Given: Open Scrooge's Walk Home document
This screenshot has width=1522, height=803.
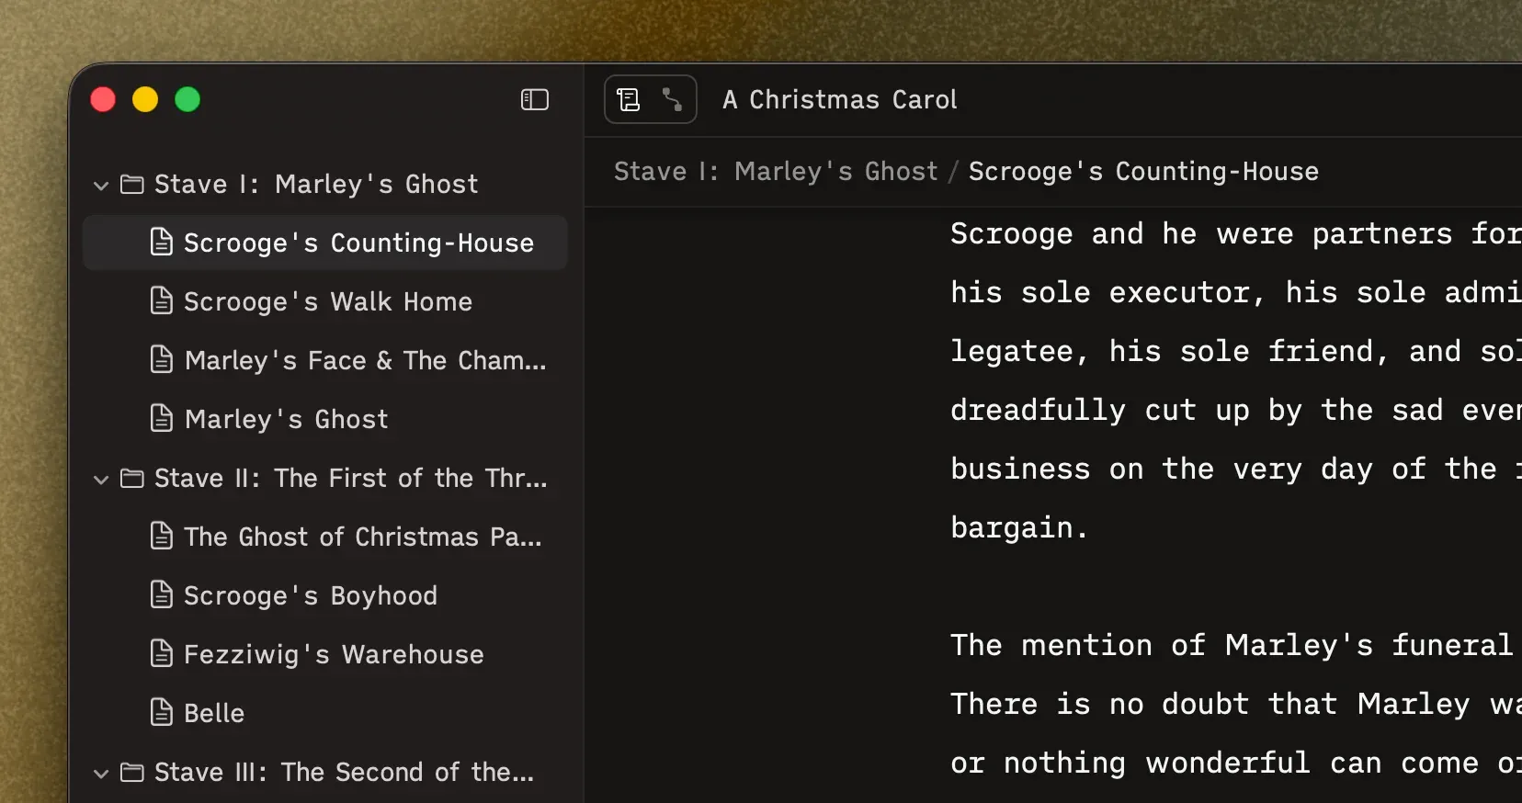Looking at the screenshot, I should click(x=325, y=301).
